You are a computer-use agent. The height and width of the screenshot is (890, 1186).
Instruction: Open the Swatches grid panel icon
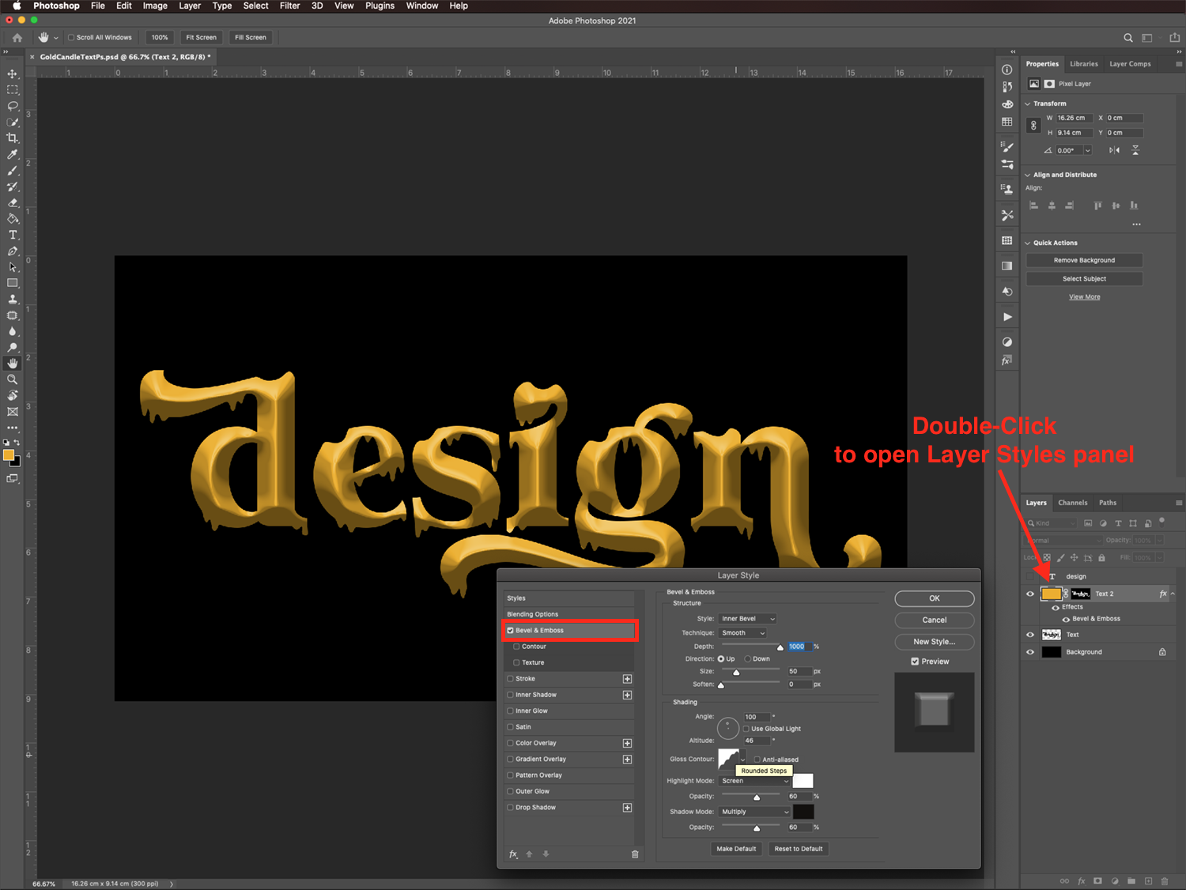tap(1007, 122)
